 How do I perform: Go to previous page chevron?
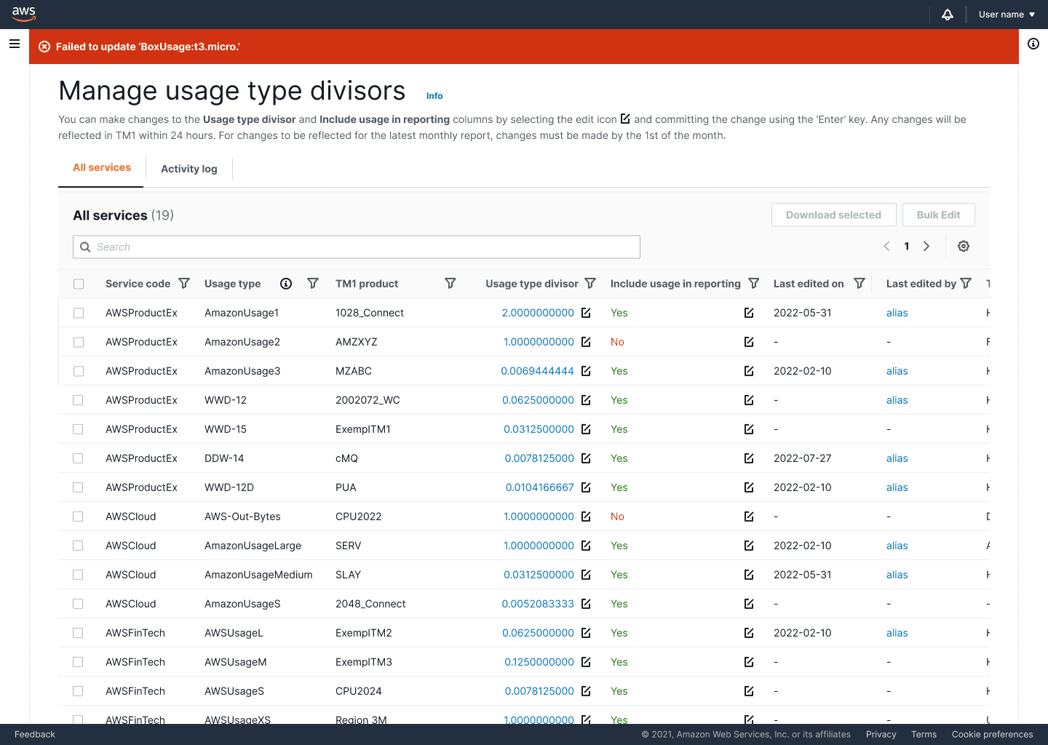pyautogui.click(x=886, y=247)
